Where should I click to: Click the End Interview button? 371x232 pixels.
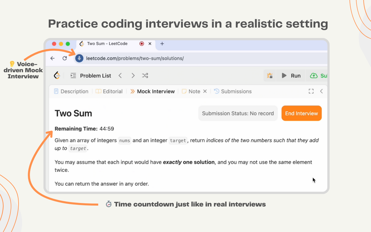point(301,113)
